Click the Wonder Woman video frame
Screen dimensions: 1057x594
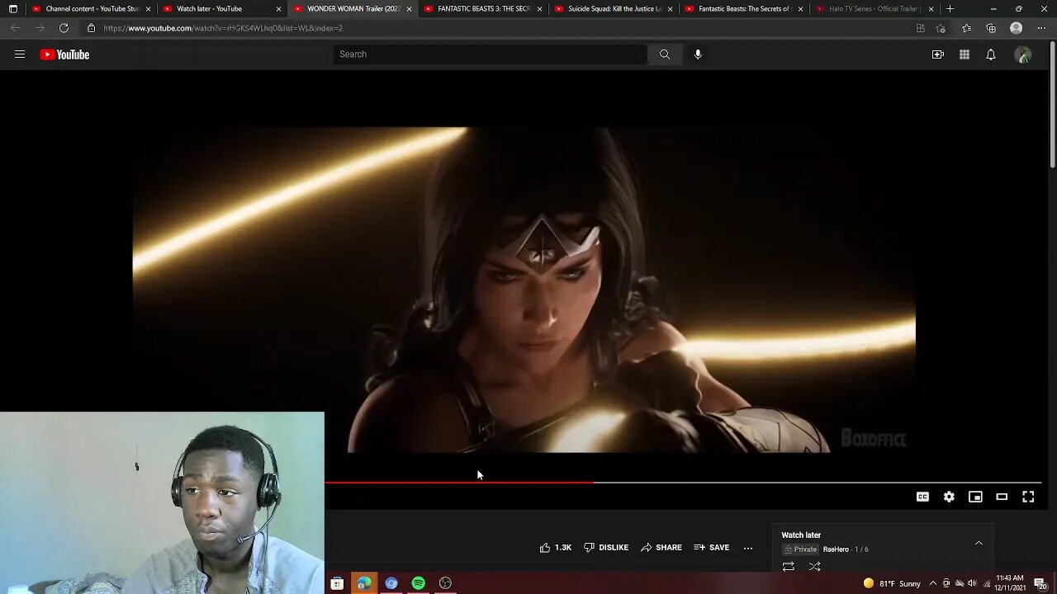coord(524,290)
